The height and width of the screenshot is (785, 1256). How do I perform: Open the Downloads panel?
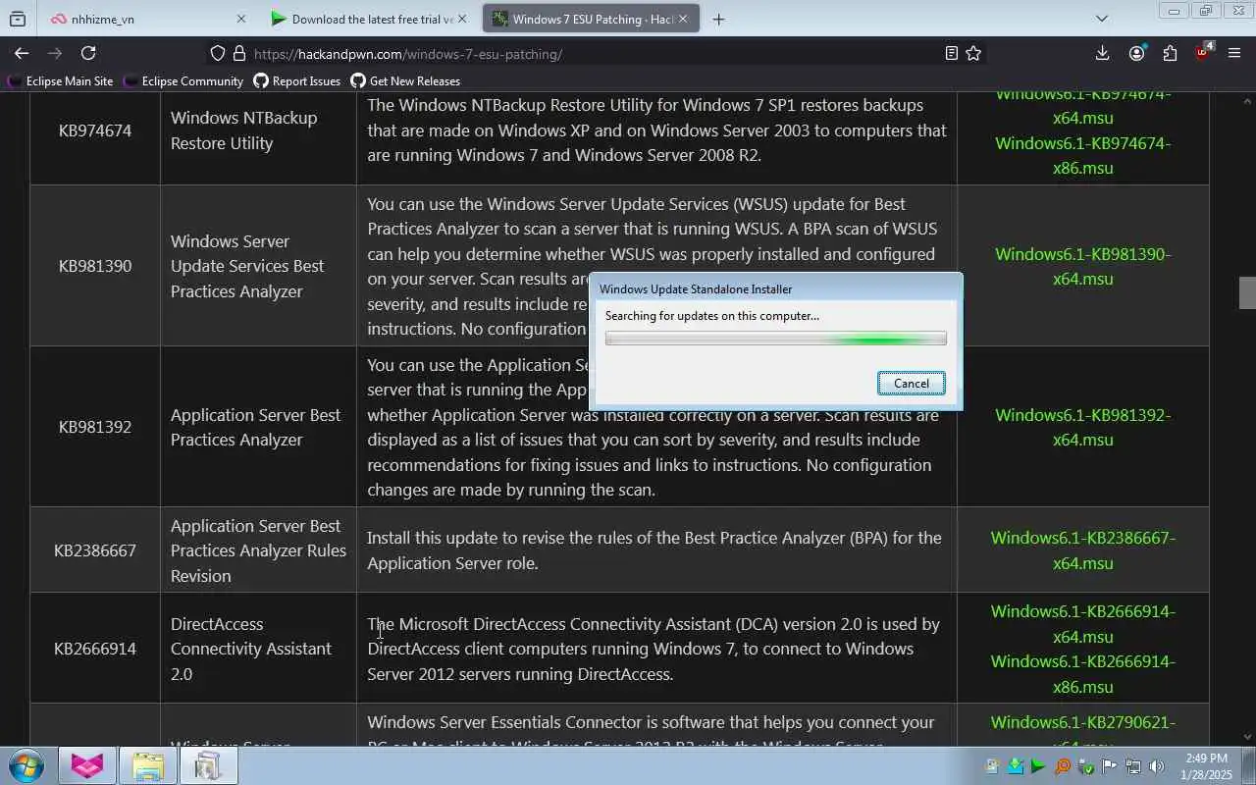click(x=1102, y=53)
